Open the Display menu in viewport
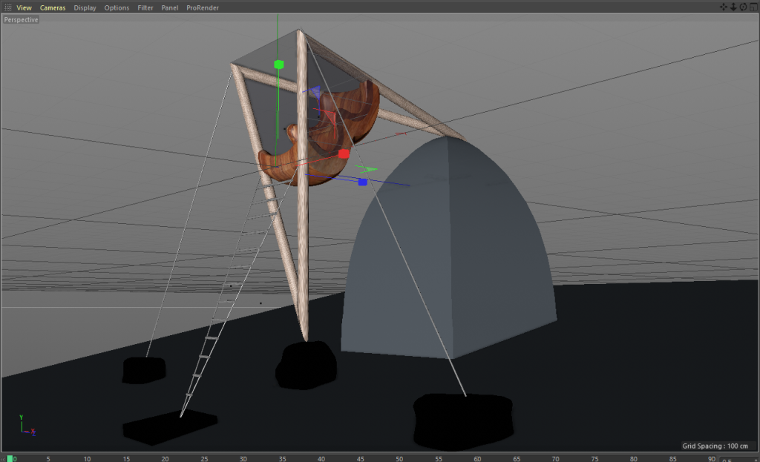 click(85, 7)
